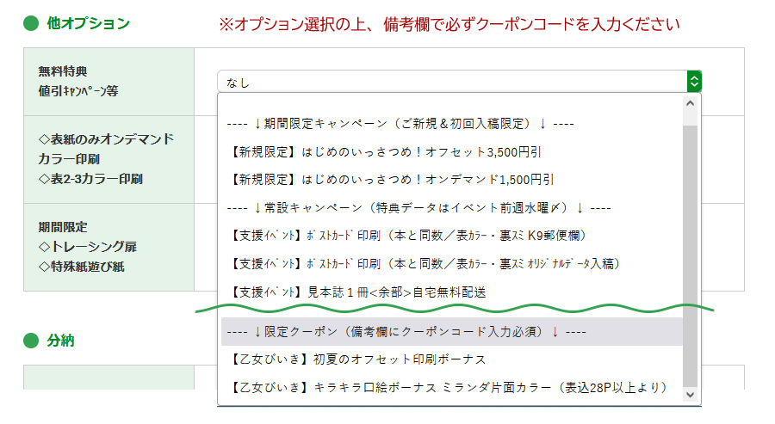Image resolution: width=775 pixels, height=424 pixels.
Task: Click the 無料特典 値引キャンペーン等 label cell
Action: [x=108, y=82]
